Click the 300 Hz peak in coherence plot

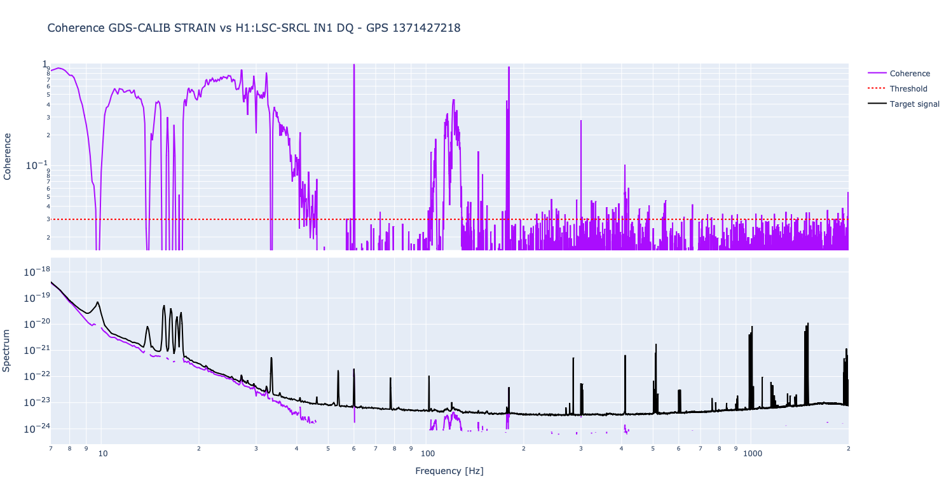point(581,121)
